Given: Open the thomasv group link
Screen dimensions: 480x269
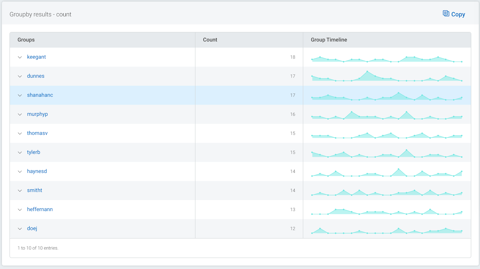Looking at the screenshot, I should (x=37, y=133).
